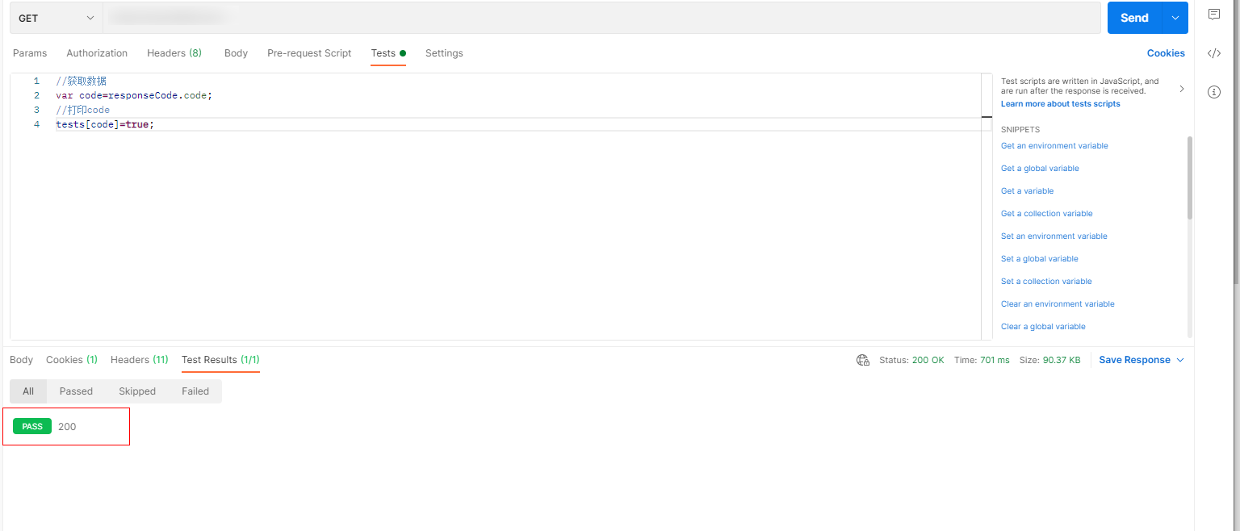1240x531 pixels.
Task: Open the GET method dropdown
Action: point(56,18)
